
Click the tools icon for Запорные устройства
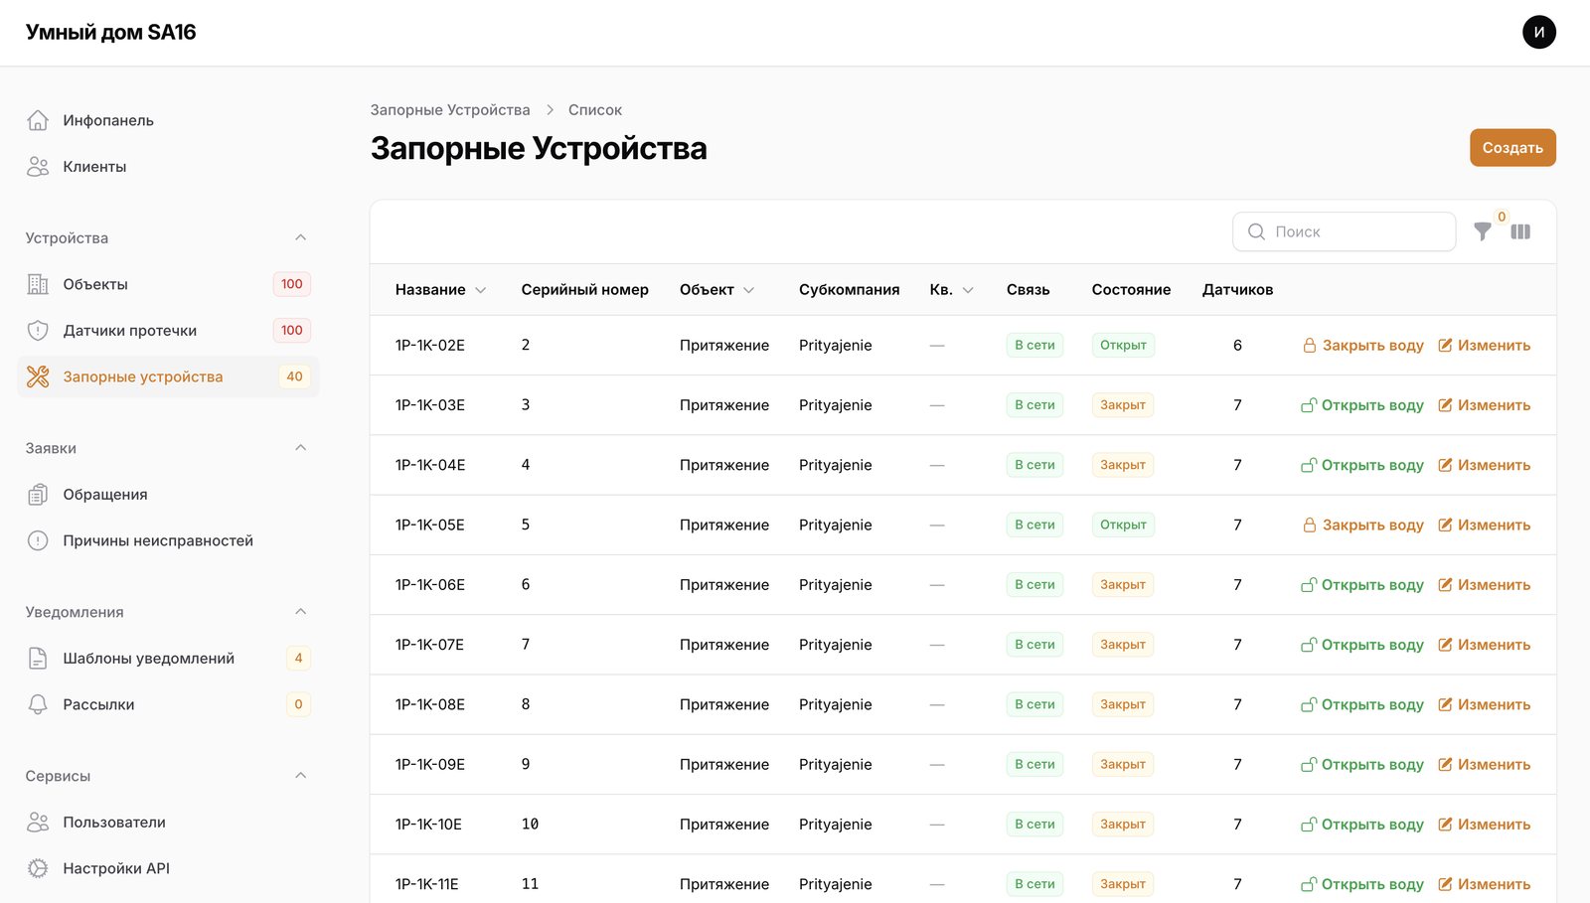[38, 376]
